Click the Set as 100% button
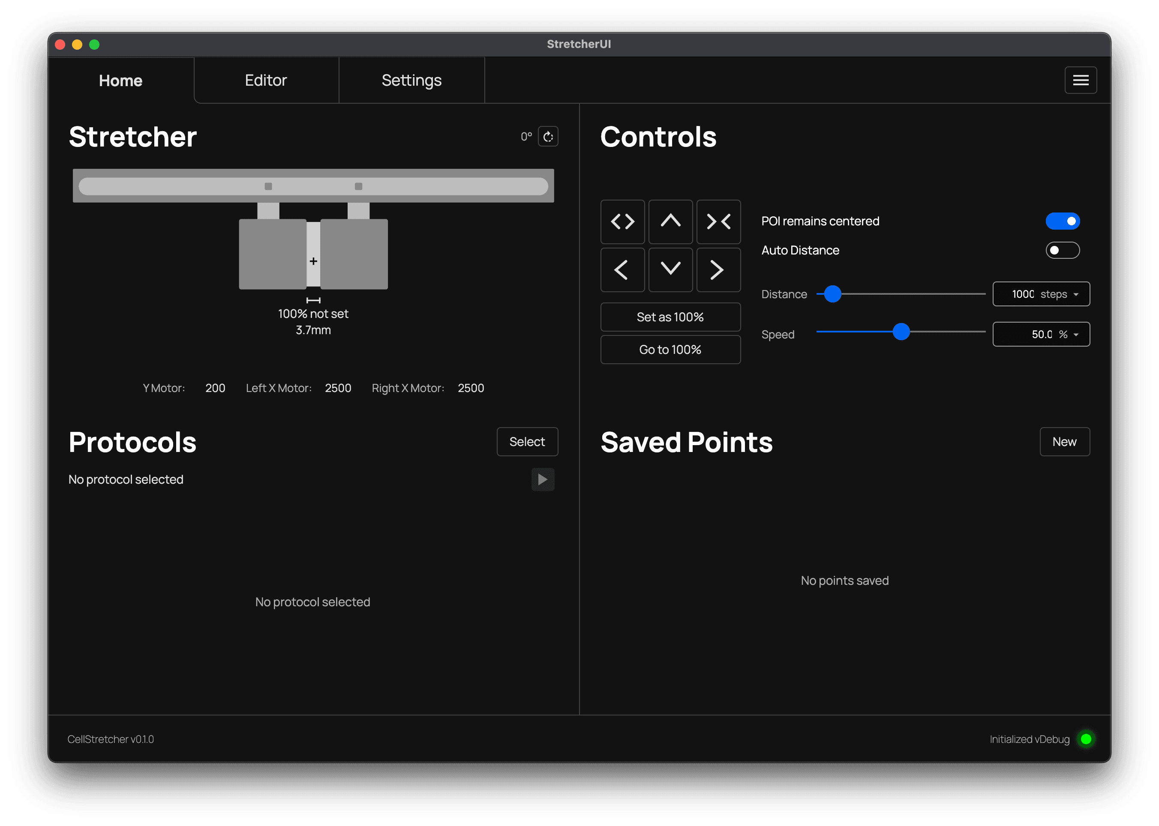This screenshot has width=1159, height=826. click(670, 317)
